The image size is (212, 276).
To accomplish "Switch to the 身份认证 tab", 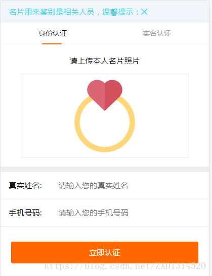I will coord(53,33).
